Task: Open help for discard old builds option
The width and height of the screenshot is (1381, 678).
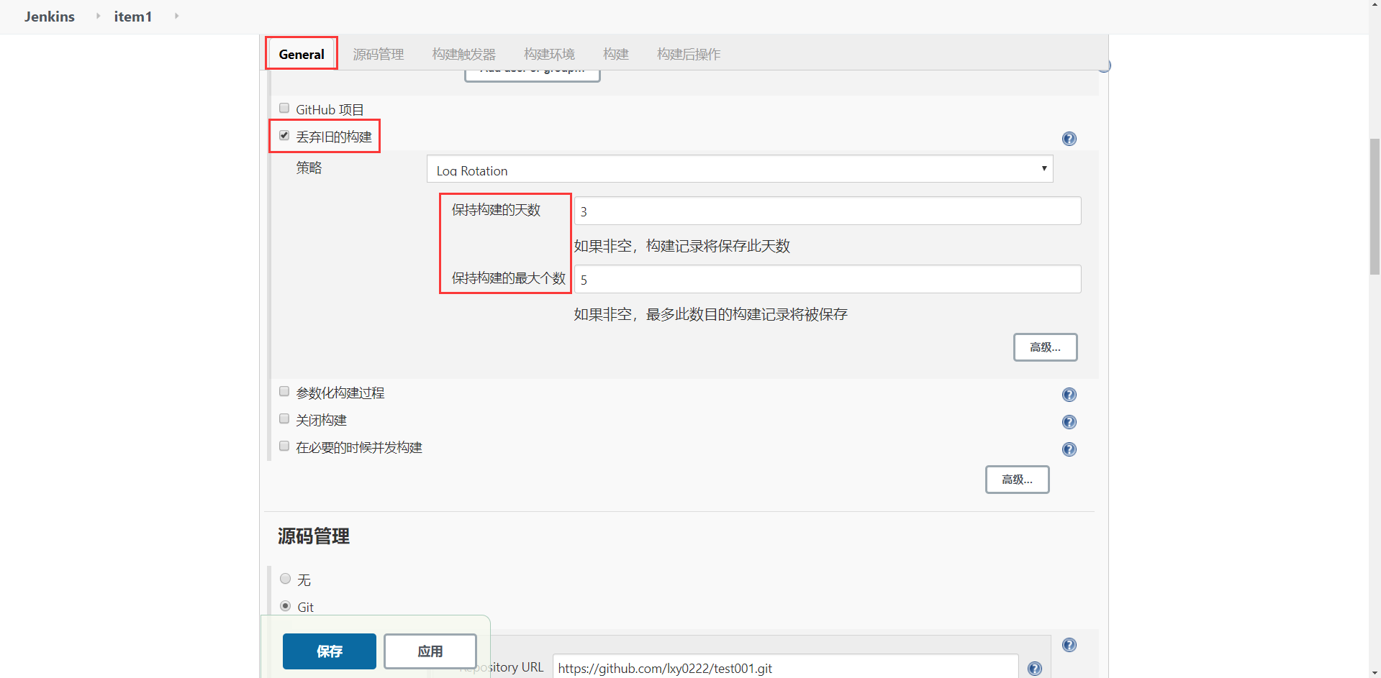Action: pyautogui.click(x=1069, y=139)
